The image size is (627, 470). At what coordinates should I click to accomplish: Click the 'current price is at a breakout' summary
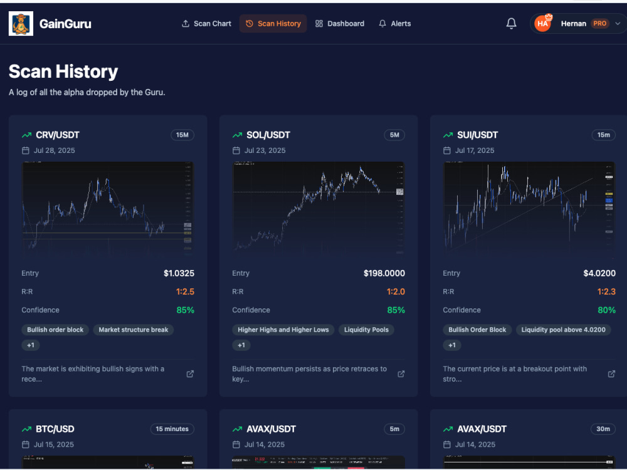tap(515, 373)
